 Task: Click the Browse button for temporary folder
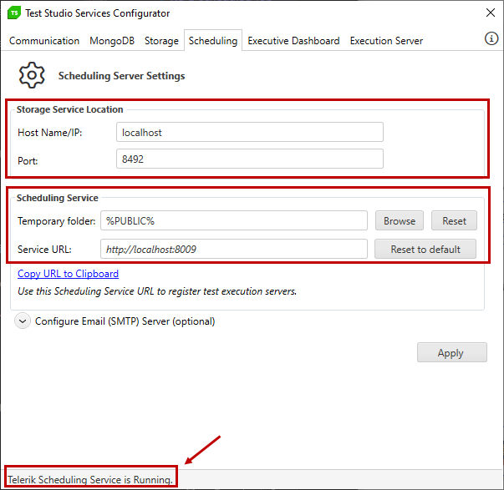pos(400,220)
